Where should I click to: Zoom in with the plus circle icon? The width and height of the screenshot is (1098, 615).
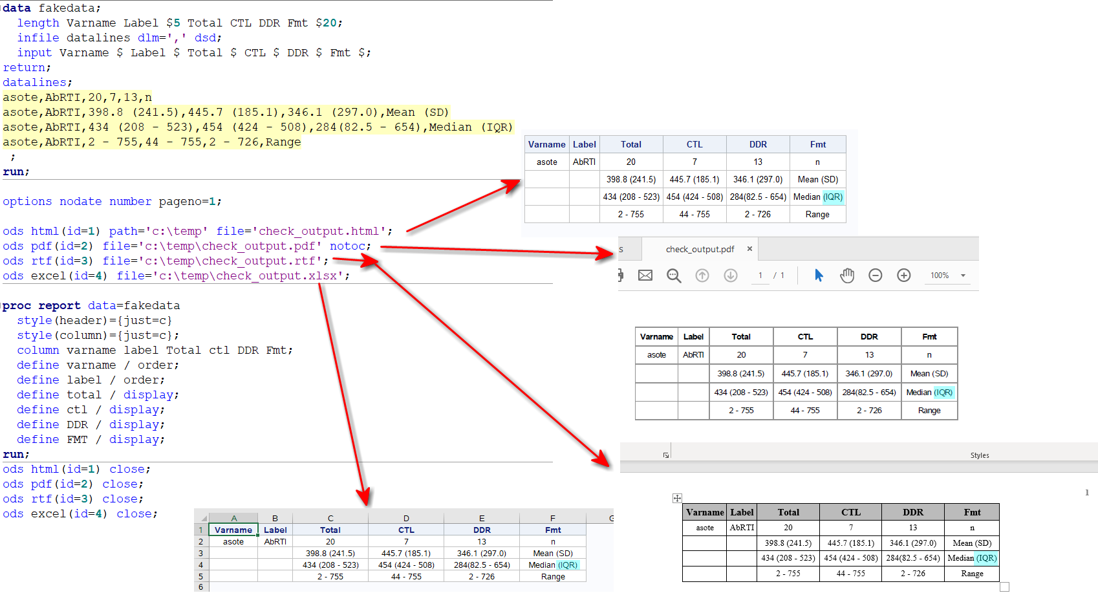(903, 275)
